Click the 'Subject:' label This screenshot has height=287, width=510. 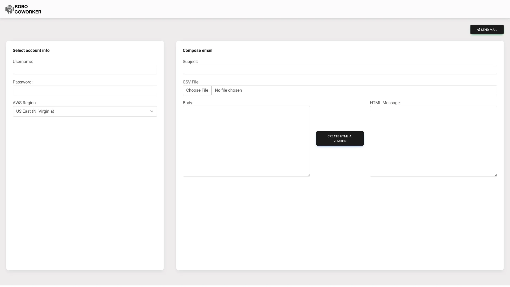tap(190, 62)
